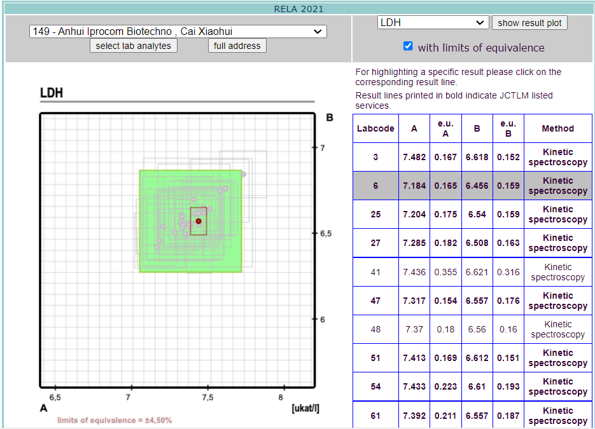Select result line for labcode 51
Image resolution: width=595 pixels, height=429 pixels.
pyautogui.click(x=472, y=358)
